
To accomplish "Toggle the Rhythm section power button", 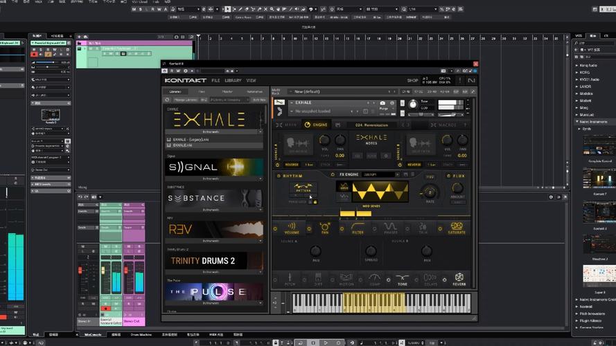I will (279, 176).
